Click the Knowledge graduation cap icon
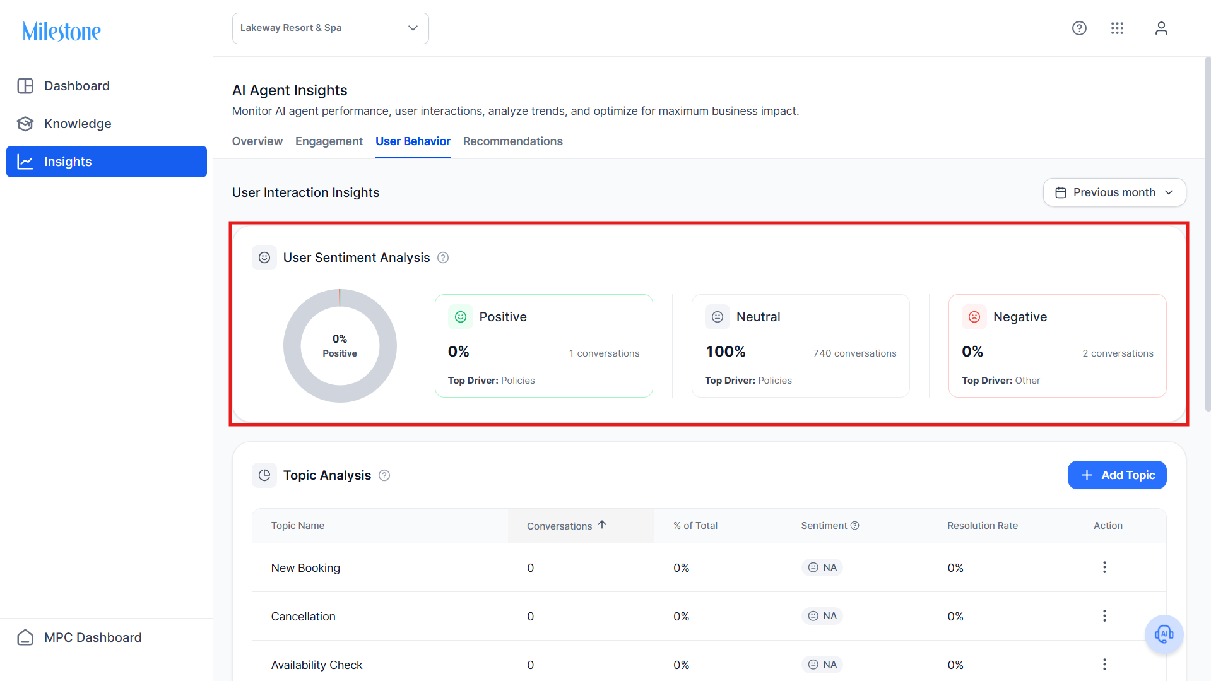 25,124
